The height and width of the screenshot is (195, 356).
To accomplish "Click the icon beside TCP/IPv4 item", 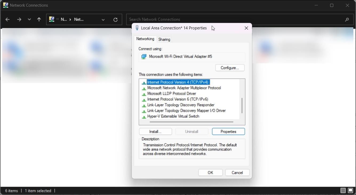I will (144, 83).
